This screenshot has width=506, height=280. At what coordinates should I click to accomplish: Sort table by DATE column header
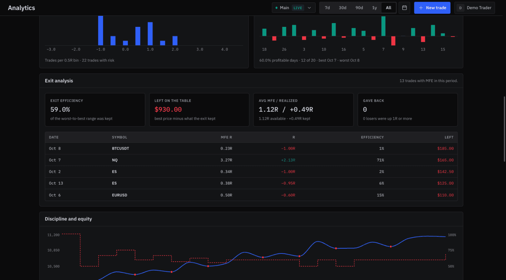pyautogui.click(x=54, y=137)
